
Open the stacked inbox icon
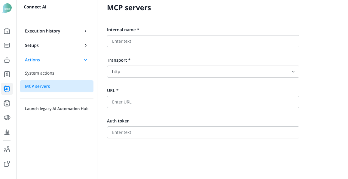coord(7,60)
